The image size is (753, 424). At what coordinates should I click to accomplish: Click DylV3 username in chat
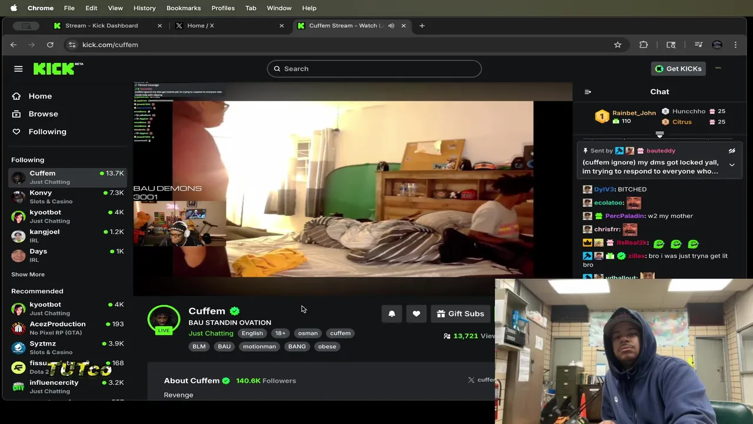604,190
